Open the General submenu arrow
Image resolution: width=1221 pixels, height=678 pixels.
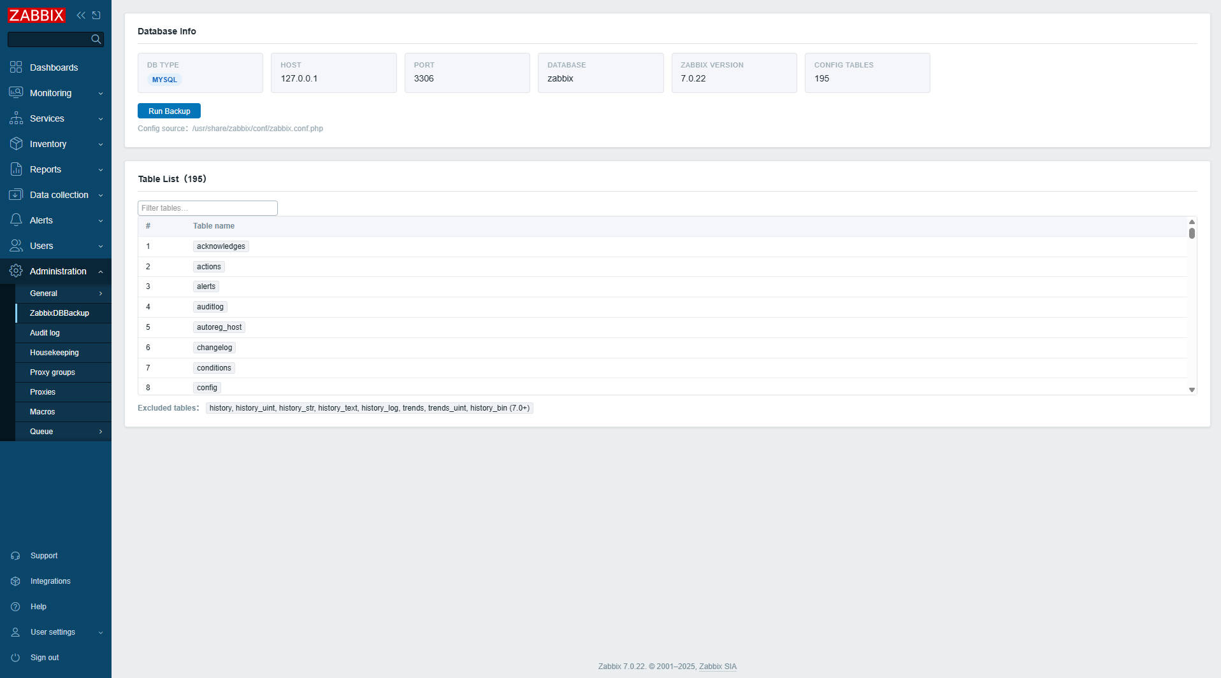point(101,293)
